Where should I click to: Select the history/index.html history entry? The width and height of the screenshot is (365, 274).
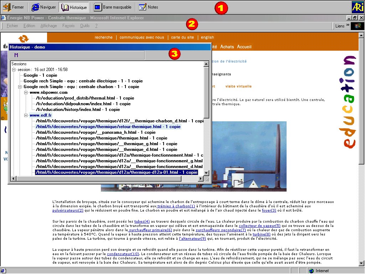click(x=78, y=110)
